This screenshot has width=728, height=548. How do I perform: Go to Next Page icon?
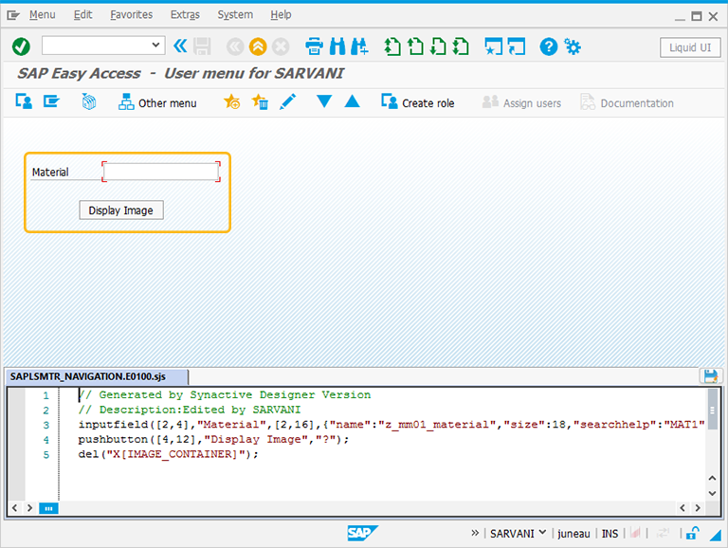pos(438,46)
